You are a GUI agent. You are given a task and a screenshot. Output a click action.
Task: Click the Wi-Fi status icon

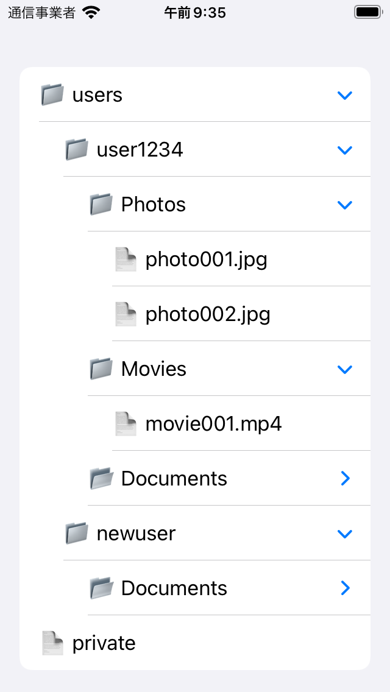point(91,13)
